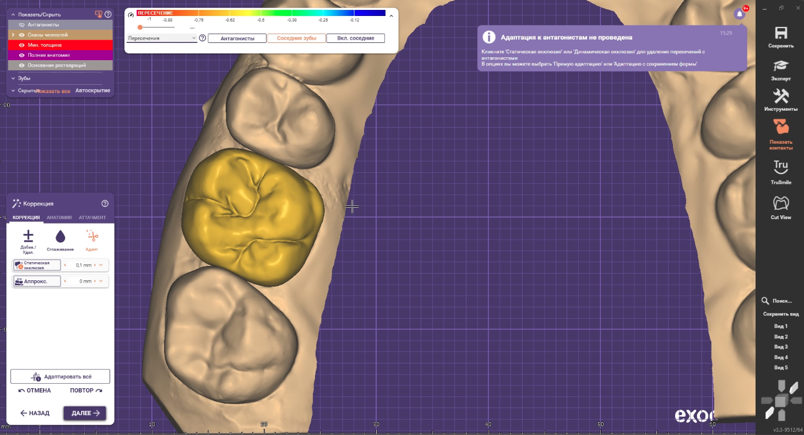Viewport: 804px width, 435px height.
Task: Hide the Мин. толщина layer
Action: [21, 45]
